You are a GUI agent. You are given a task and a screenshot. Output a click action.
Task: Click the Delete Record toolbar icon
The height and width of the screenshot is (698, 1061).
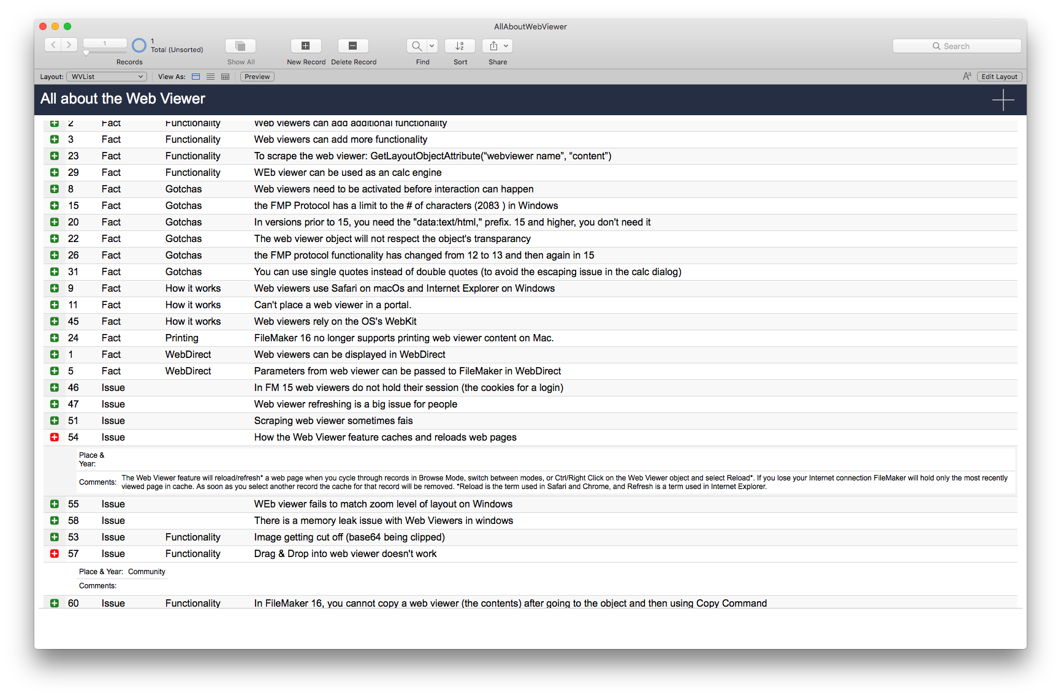[x=353, y=46]
